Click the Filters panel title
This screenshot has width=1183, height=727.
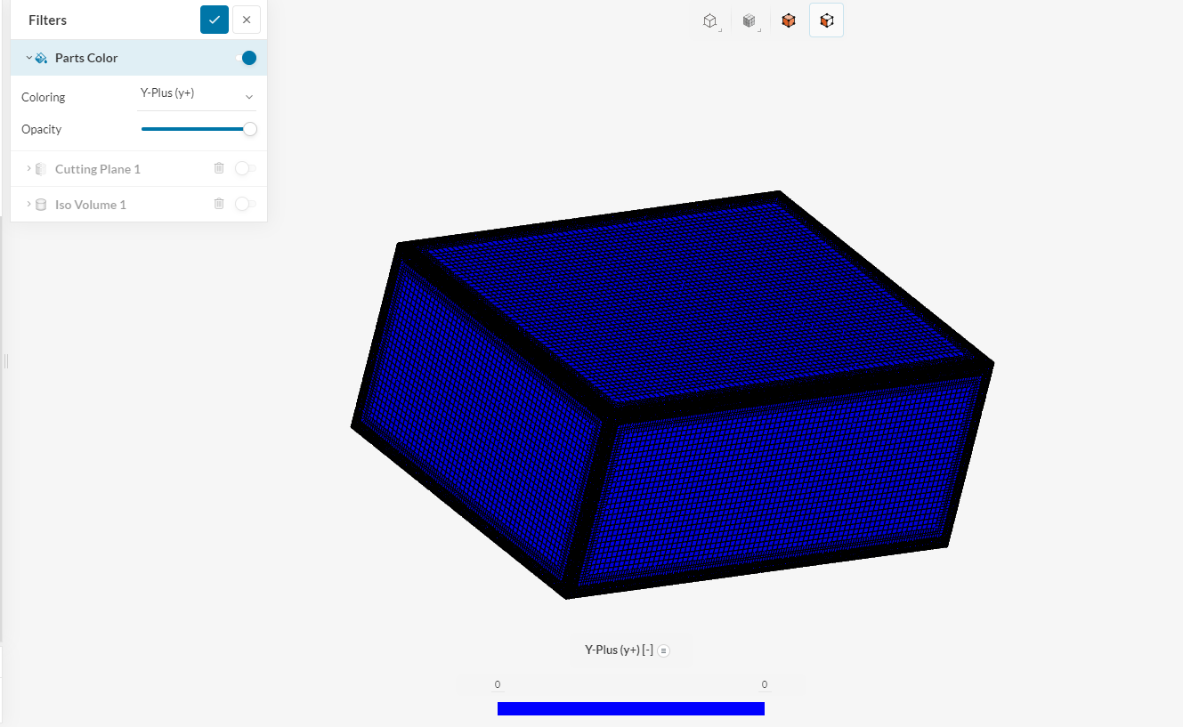click(x=47, y=20)
